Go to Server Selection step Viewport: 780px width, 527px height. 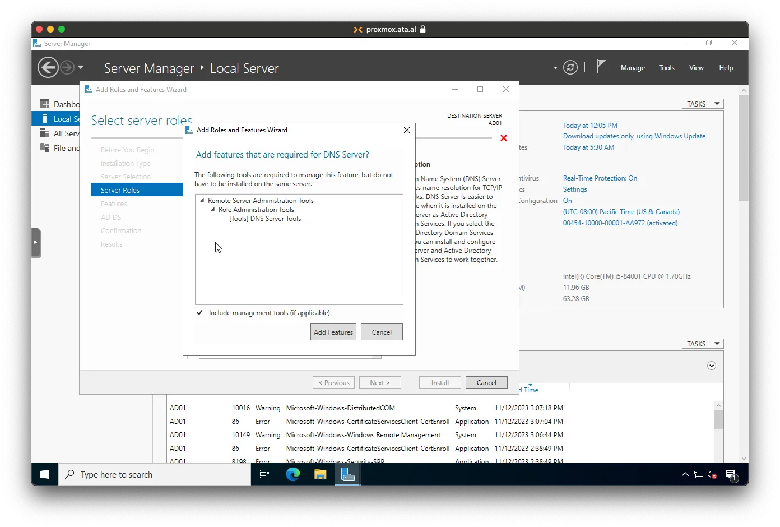pyautogui.click(x=126, y=177)
